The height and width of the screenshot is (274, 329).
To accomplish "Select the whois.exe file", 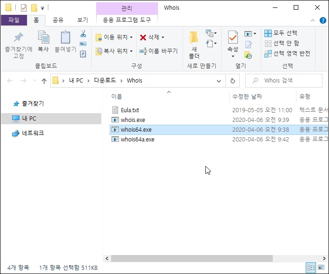I will [x=219, y=120].
